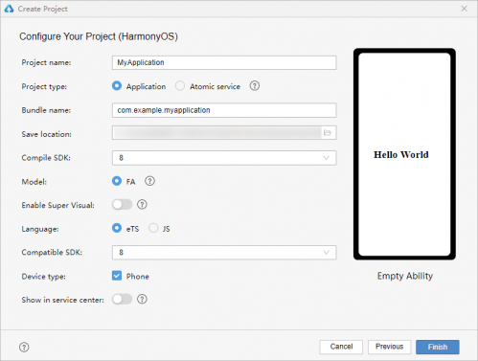Open help for Enable Super Visual

pos(142,205)
